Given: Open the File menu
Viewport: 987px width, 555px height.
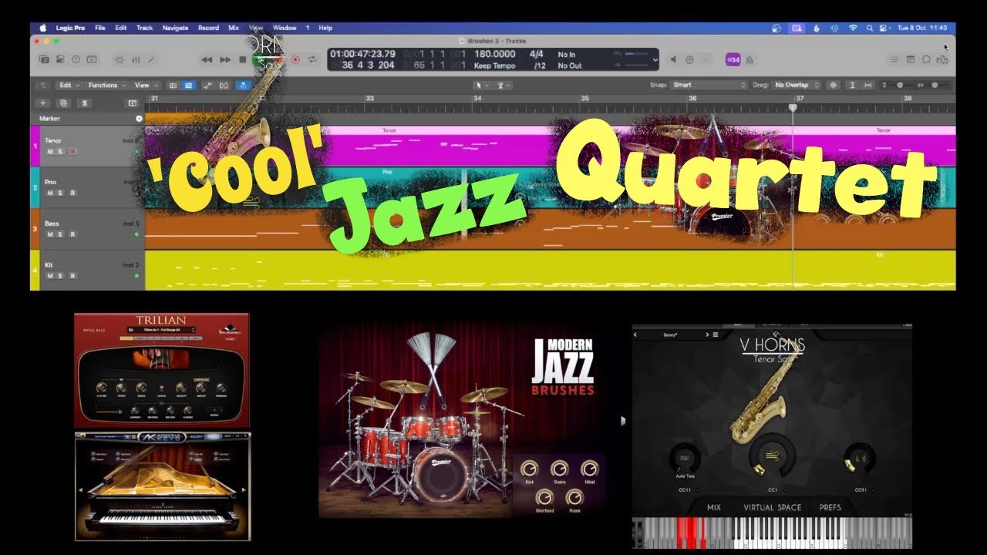Looking at the screenshot, I should [100, 28].
